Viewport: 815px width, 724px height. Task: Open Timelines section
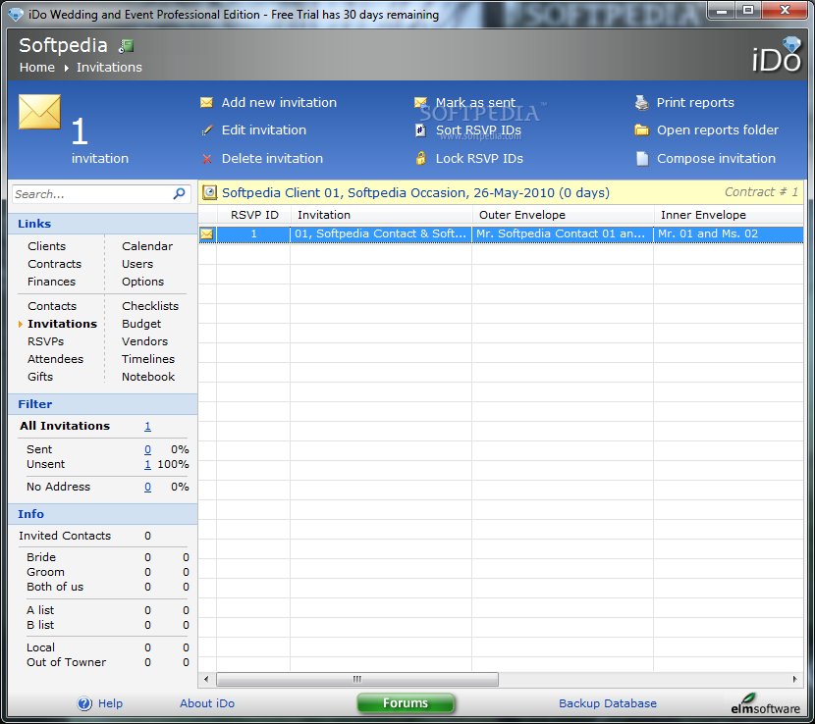(148, 359)
